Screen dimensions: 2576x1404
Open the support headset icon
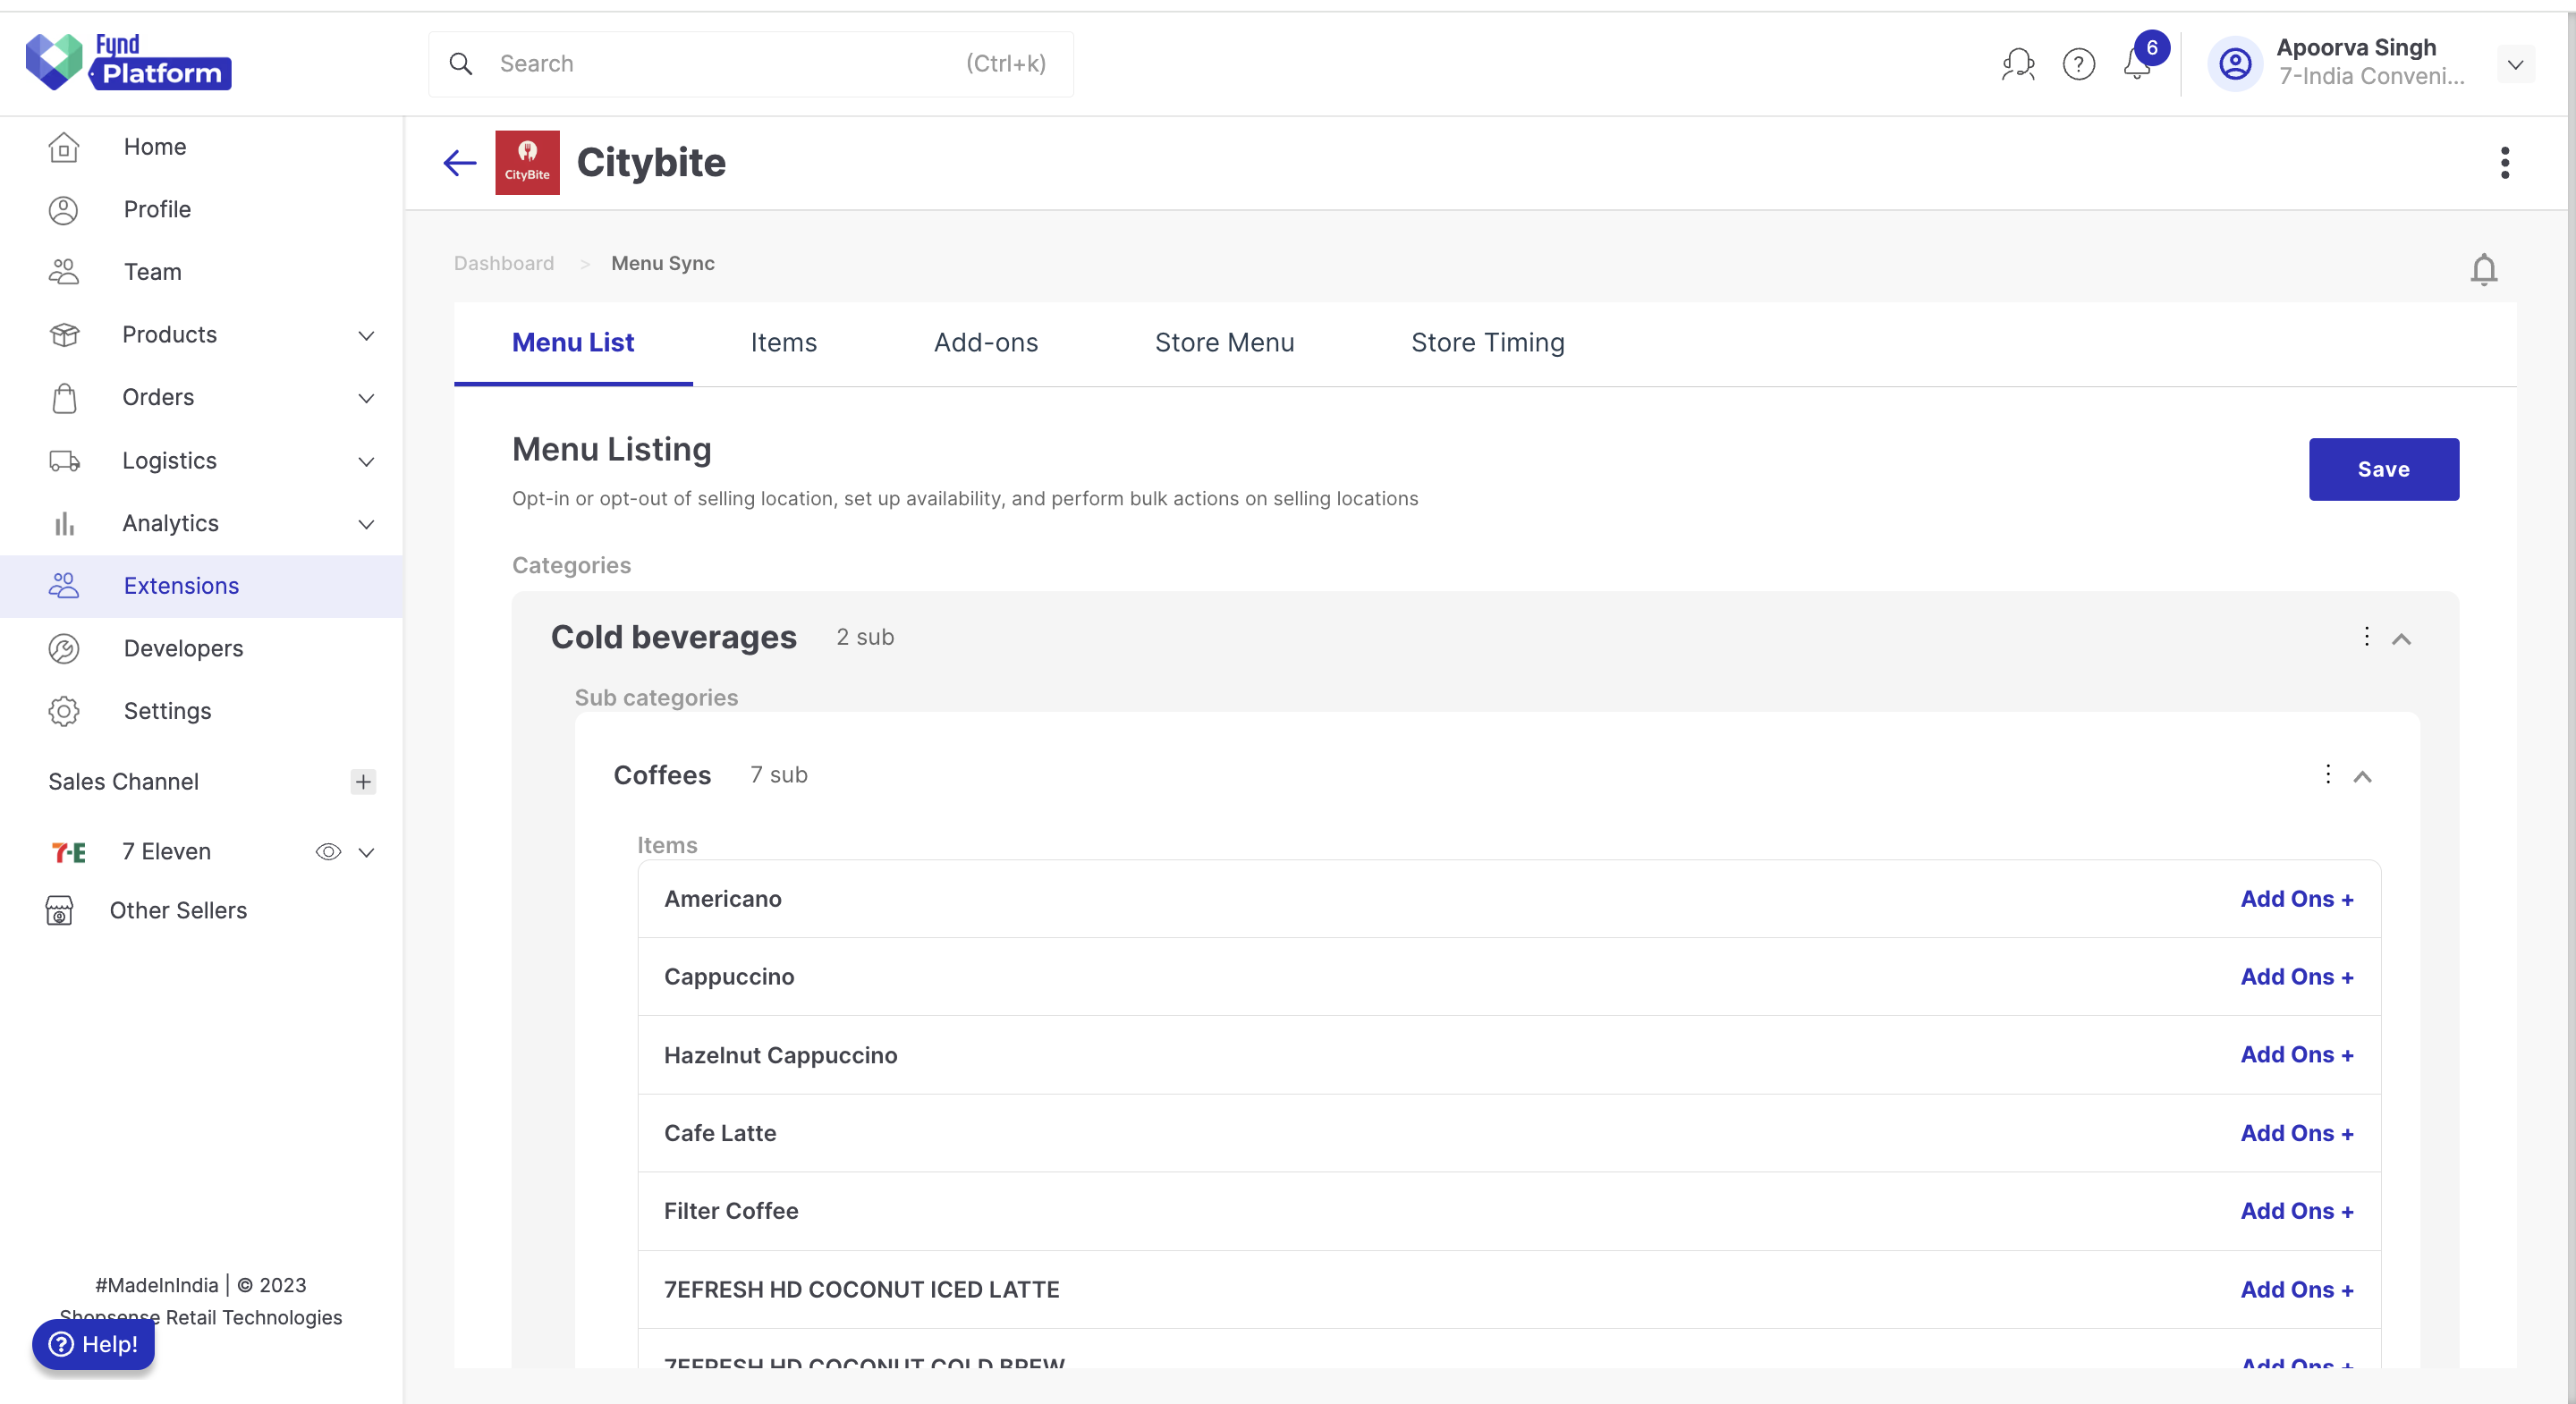[x=2018, y=64]
